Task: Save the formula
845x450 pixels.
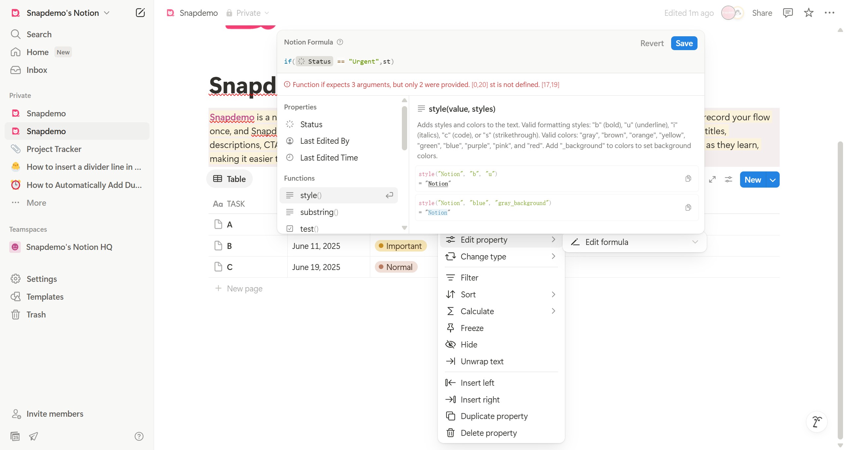Action: click(x=684, y=43)
